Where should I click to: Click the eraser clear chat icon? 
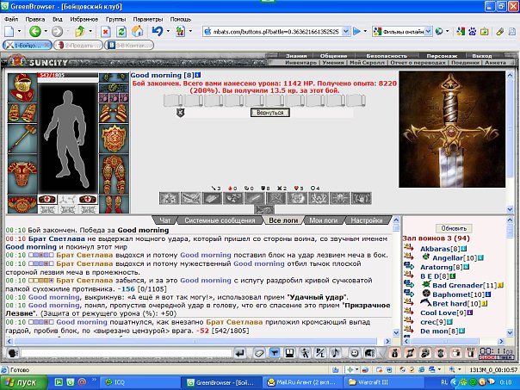(258, 353)
